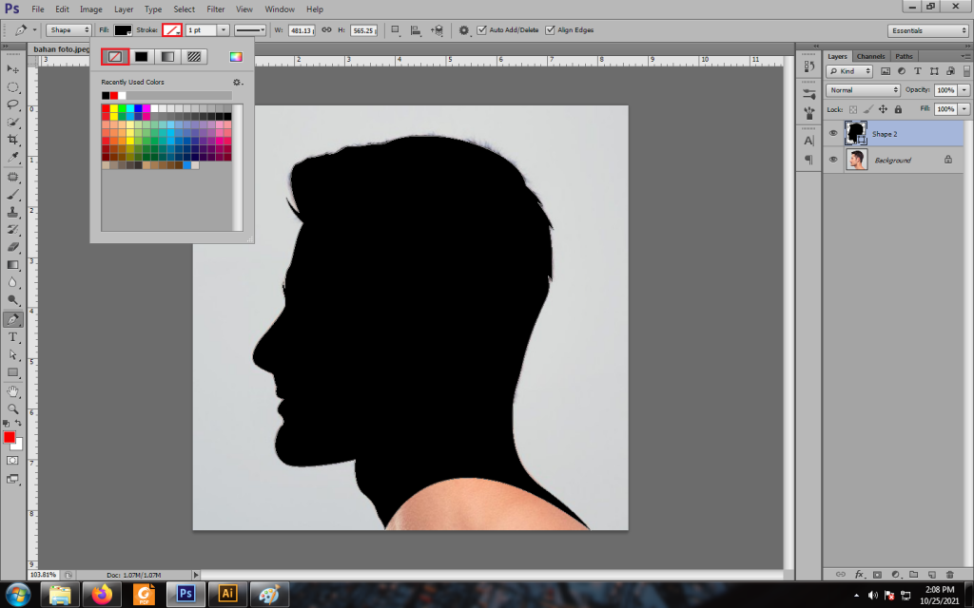Choose the Pattern stroke type icon
This screenshot has width=974, height=608.
coord(194,57)
